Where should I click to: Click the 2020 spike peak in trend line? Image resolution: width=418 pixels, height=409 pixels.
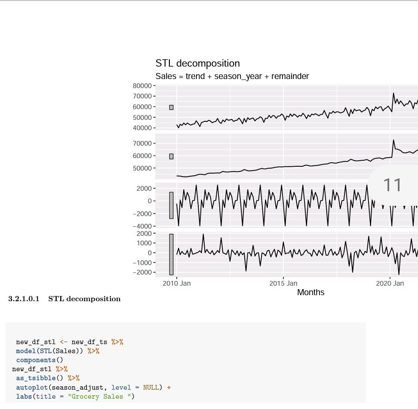tap(393, 140)
